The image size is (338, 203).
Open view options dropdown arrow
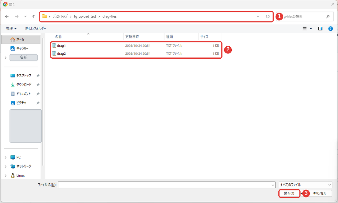coord(311,29)
